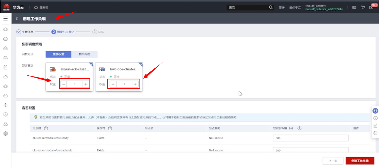Click the aliyun-ack cluster icon
The image size is (379, 168).
[x=53, y=69]
